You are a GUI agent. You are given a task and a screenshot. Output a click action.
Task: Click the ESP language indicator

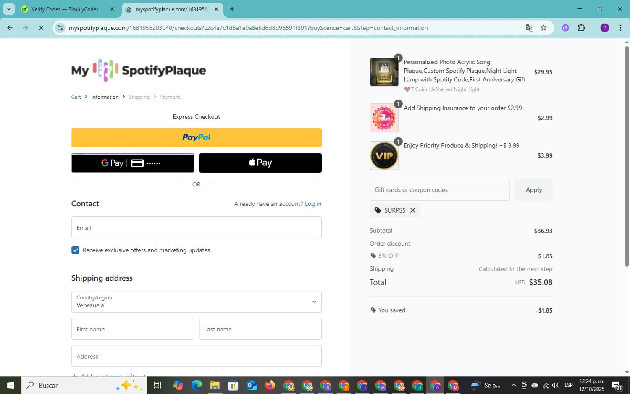569,385
